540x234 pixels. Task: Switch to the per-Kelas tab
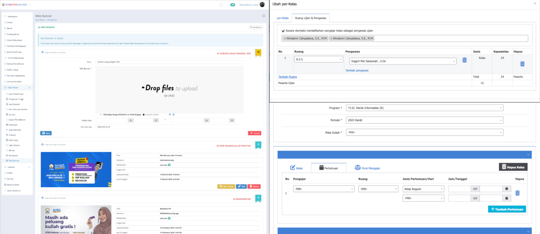pyautogui.click(x=283, y=18)
